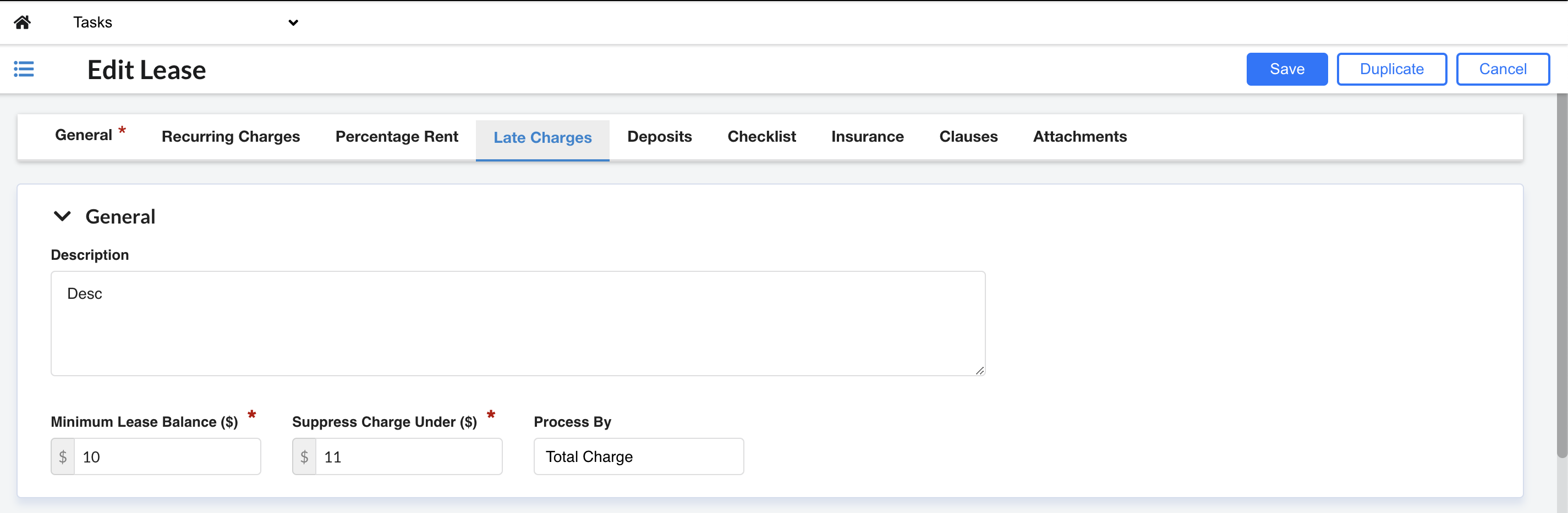Open the Percentage Rent tab

point(397,137)
